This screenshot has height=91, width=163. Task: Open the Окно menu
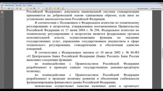[x=24, y=5]
